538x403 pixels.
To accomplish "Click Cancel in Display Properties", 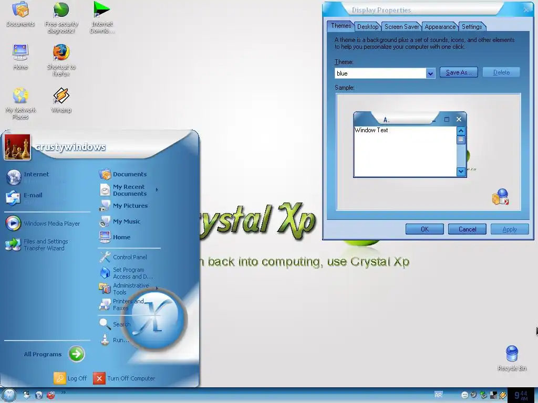I will tap(467, 229).
